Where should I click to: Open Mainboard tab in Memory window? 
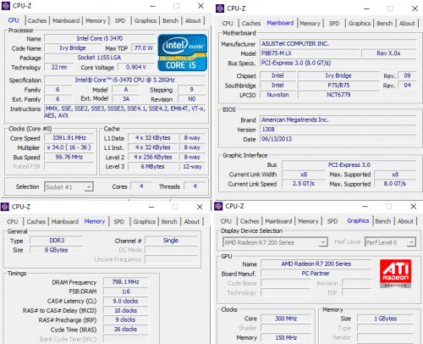point(65,221)
